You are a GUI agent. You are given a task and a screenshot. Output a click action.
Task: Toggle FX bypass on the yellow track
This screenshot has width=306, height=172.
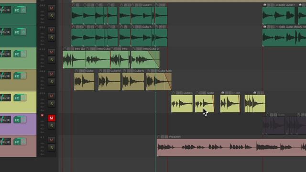tap(23, 97)
